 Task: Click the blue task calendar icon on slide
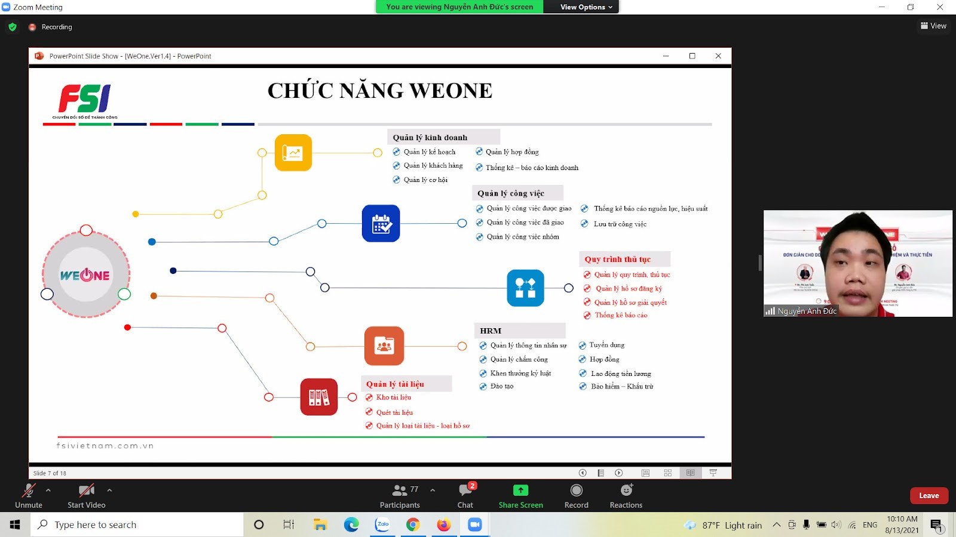click(381, 223)
